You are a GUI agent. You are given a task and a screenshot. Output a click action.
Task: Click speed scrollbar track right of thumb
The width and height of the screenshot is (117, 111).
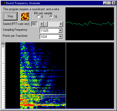[x=53, y=24]
